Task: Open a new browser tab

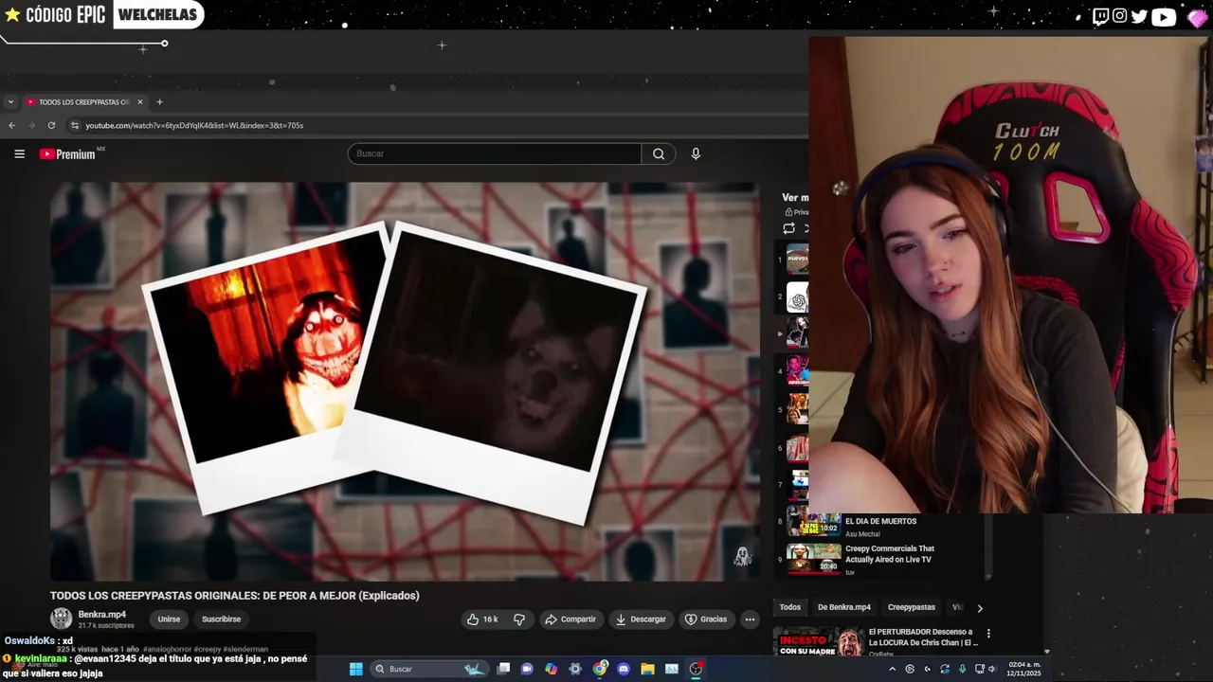Action: pyautogui.click(x=159, y=101)
